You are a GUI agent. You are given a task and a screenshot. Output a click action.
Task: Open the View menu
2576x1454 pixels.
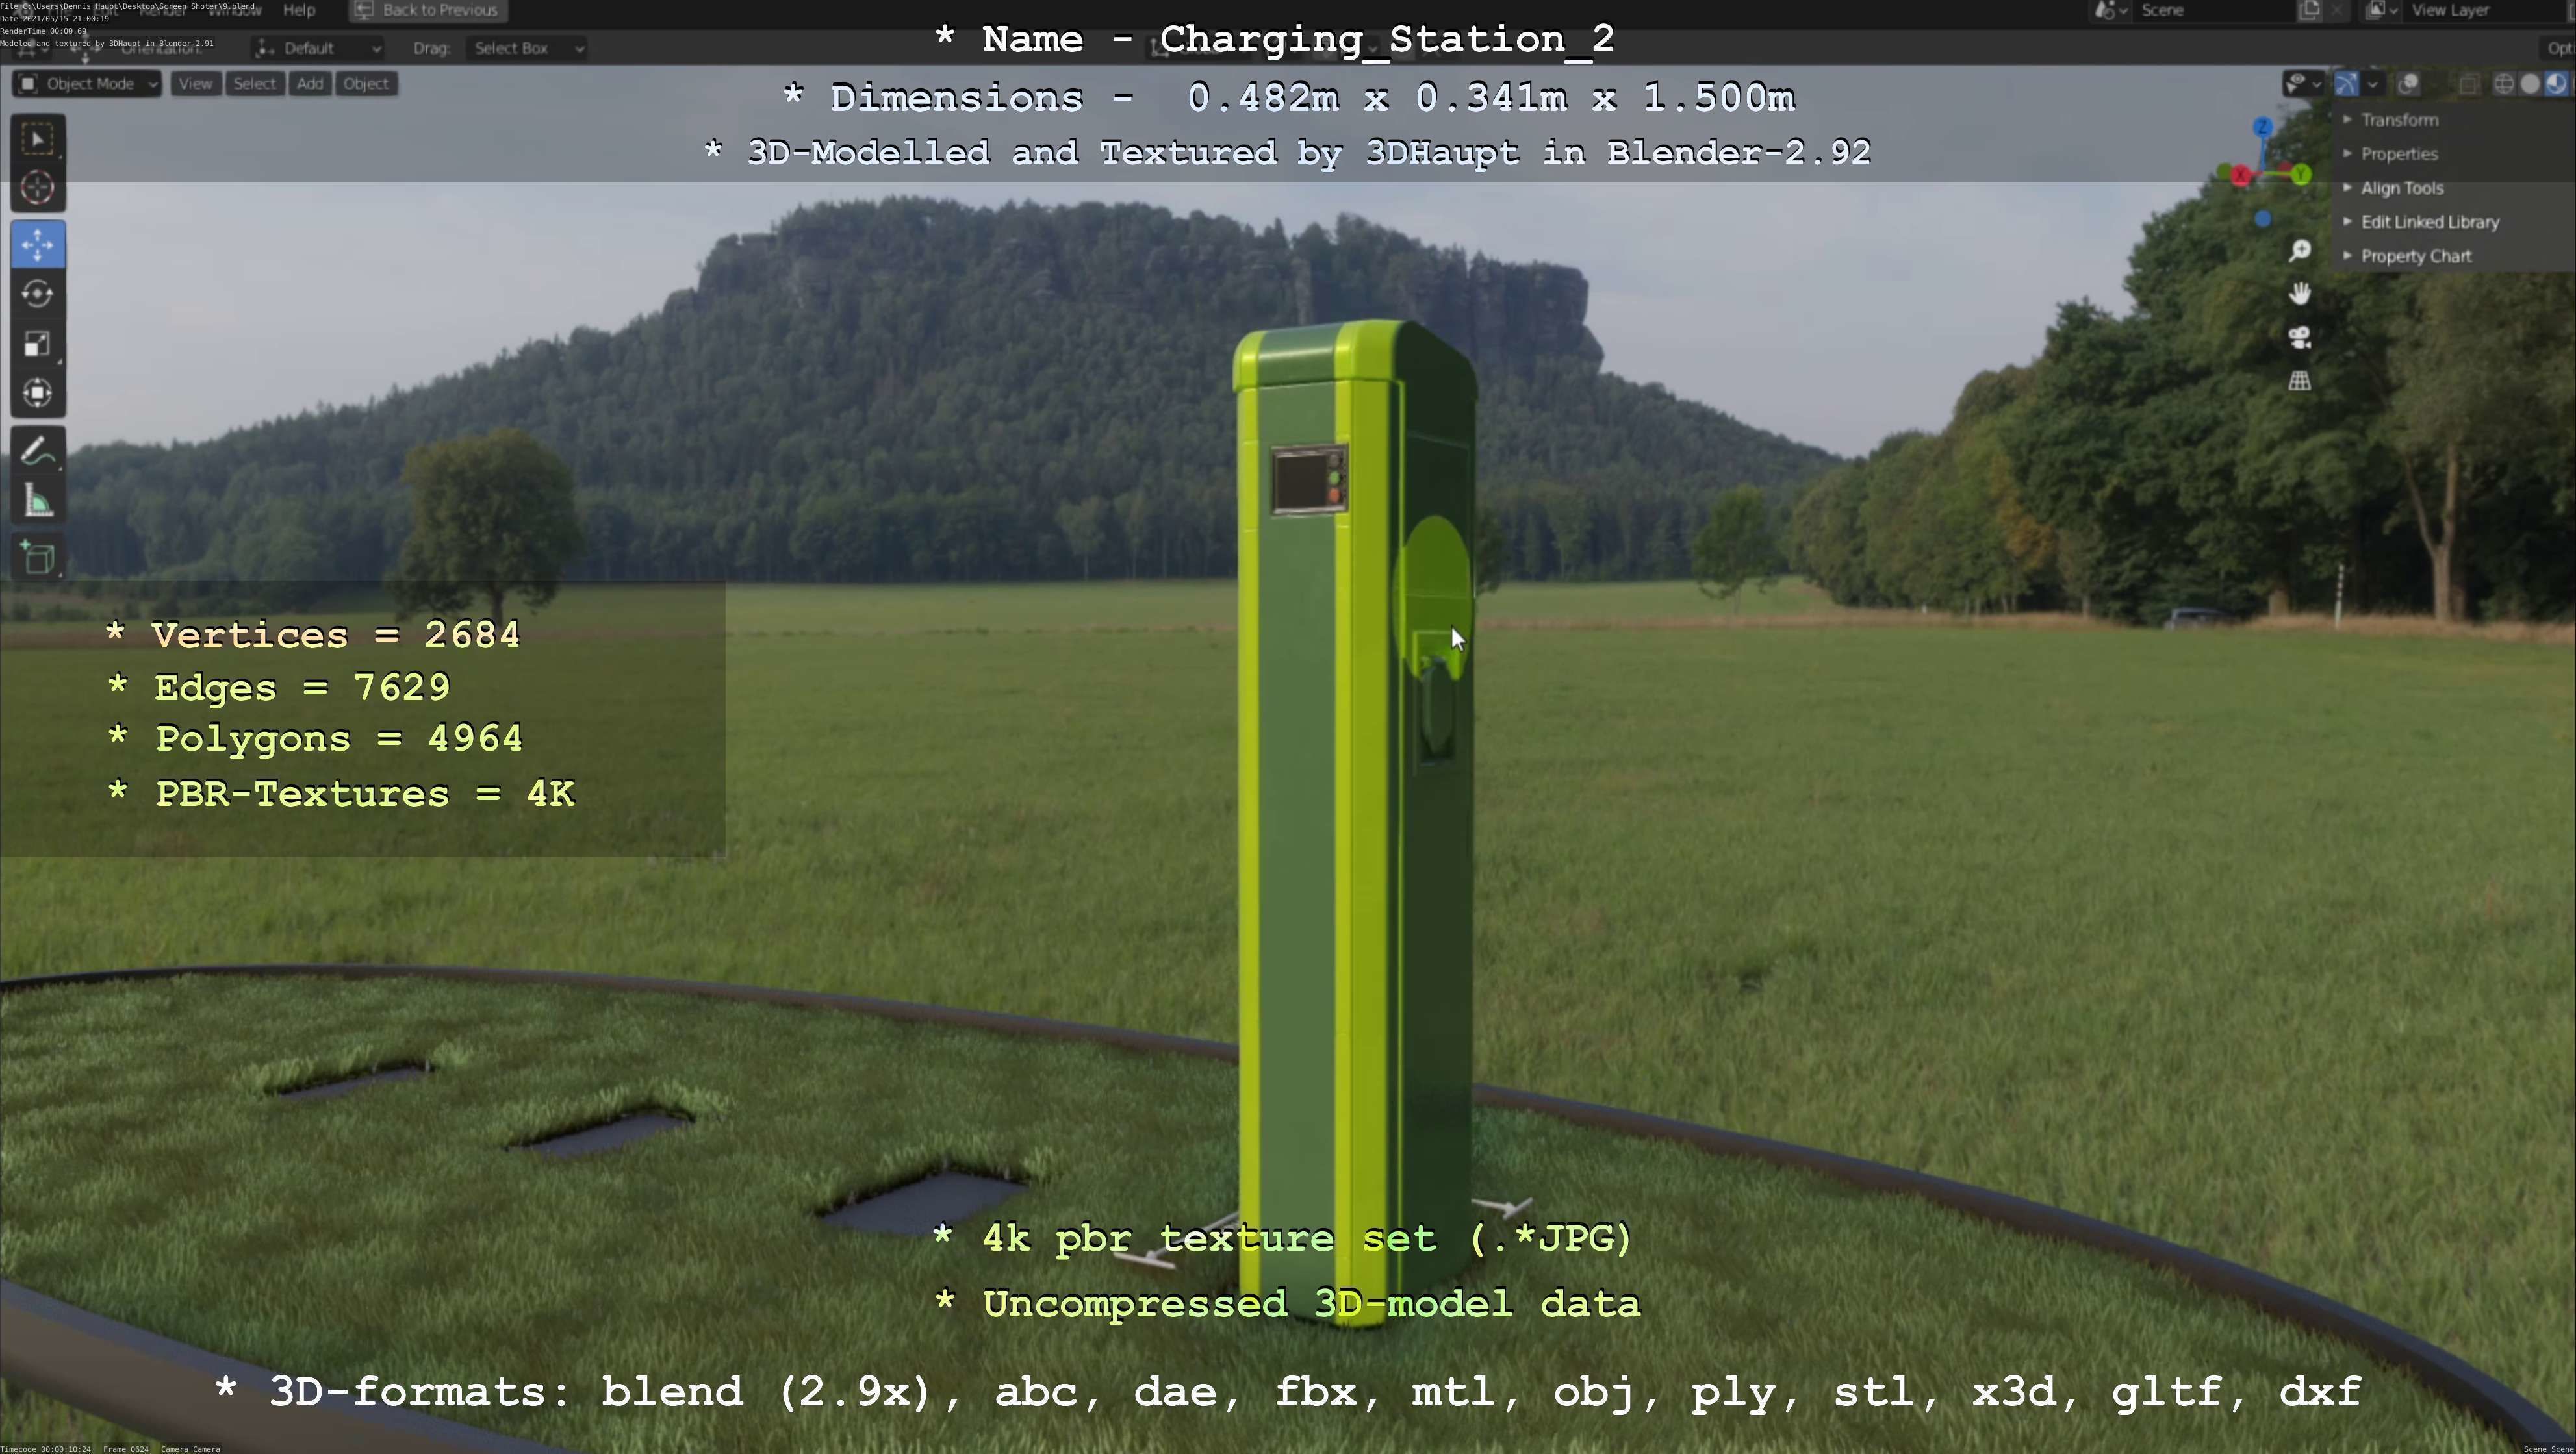pyautogui.click(x=195, y=83)
